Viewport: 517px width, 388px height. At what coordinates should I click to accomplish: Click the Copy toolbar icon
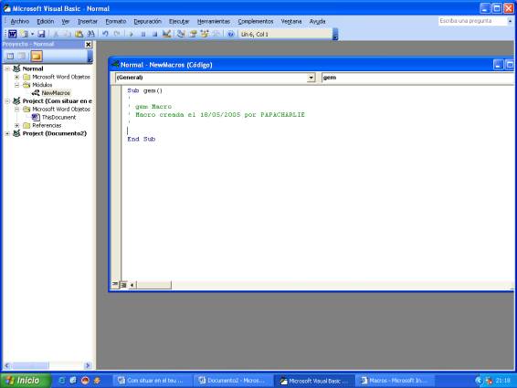pos(67,34)
